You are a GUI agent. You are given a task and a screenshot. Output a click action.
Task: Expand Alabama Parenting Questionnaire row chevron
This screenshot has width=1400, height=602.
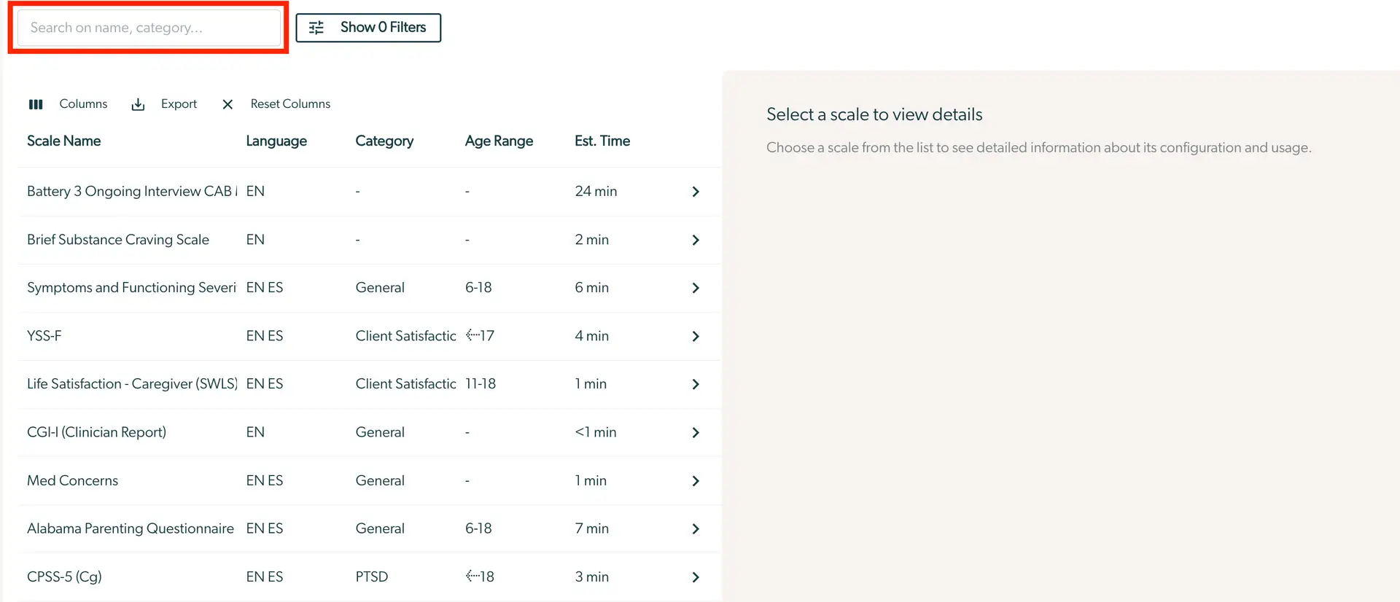(696, 529)
